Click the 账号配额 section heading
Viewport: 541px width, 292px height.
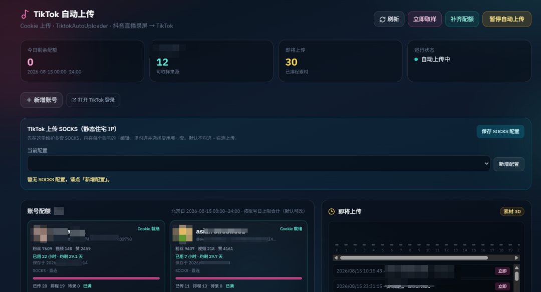point(39,211)
